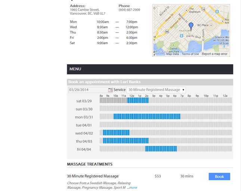Click the Map Data link
This screenshot has height=191, width=241.
click(172, 54)
